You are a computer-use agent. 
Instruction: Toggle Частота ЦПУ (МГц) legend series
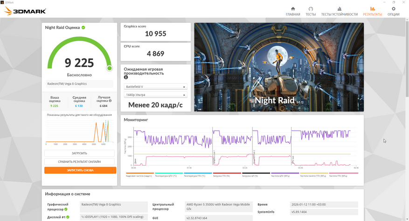[x=285, y=174]
